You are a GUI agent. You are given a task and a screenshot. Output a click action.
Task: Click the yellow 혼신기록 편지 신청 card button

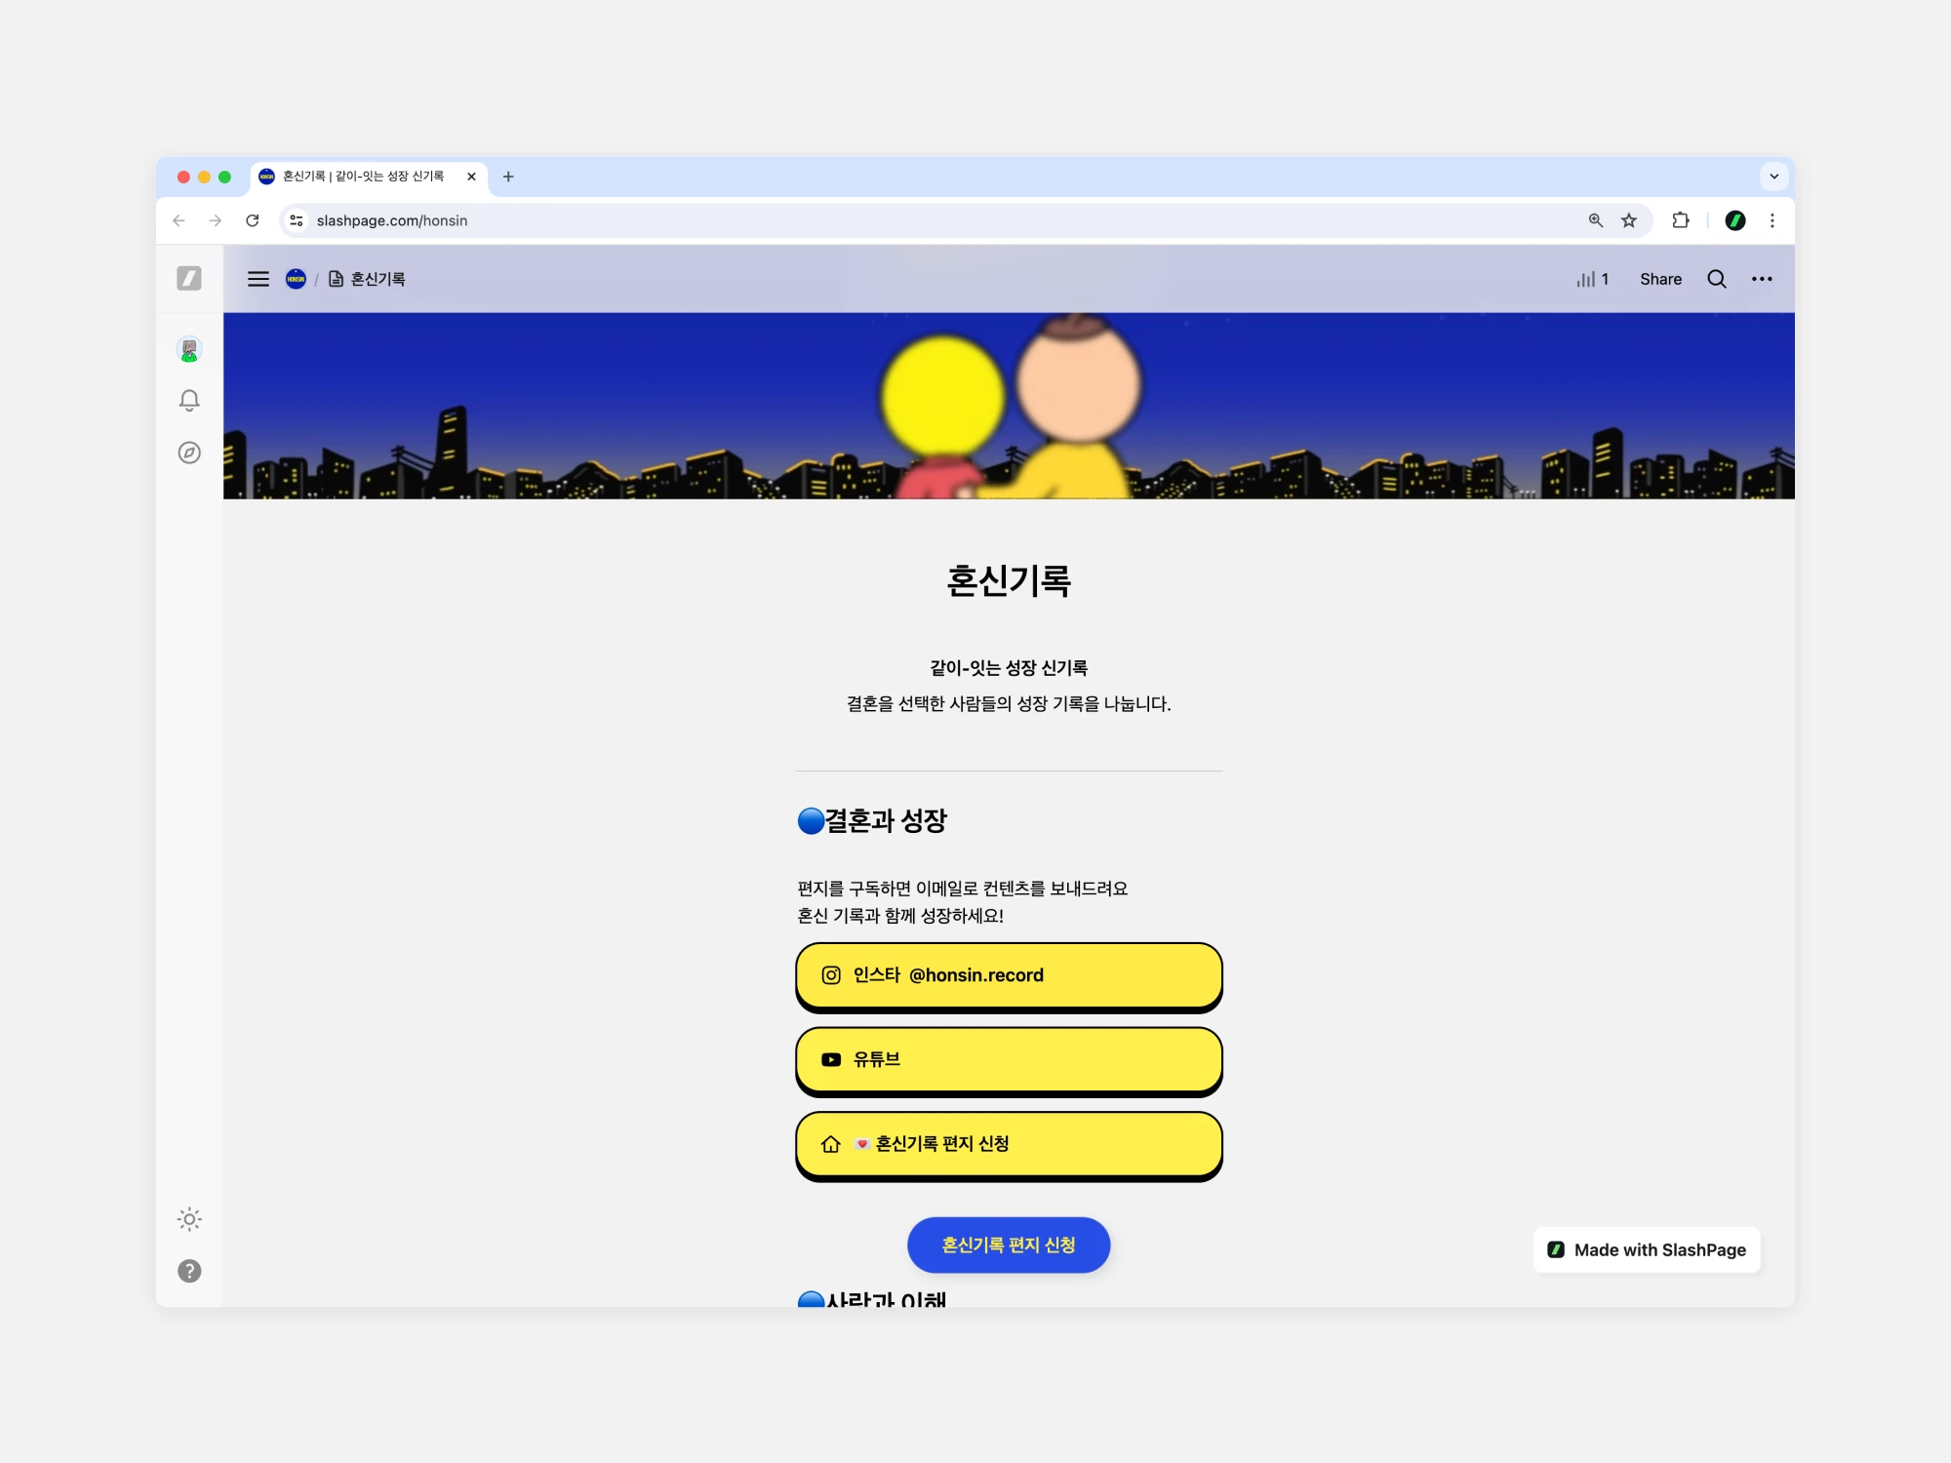click(x=1009, y=1145)
